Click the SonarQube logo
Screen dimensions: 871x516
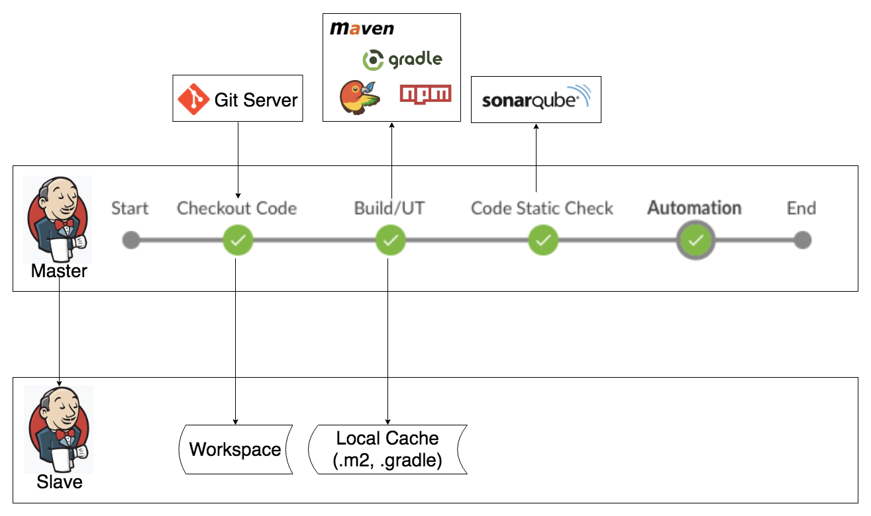(x=536, y=99)
